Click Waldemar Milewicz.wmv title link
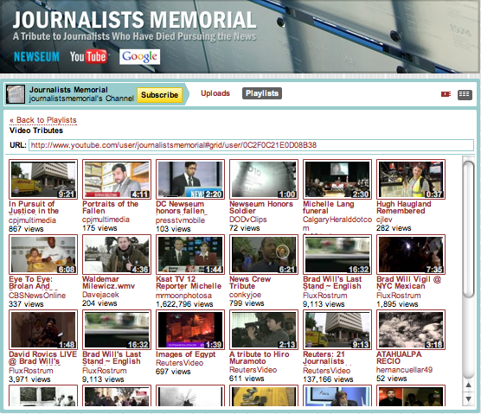481x414 pixels. click(x=109, y=283)
